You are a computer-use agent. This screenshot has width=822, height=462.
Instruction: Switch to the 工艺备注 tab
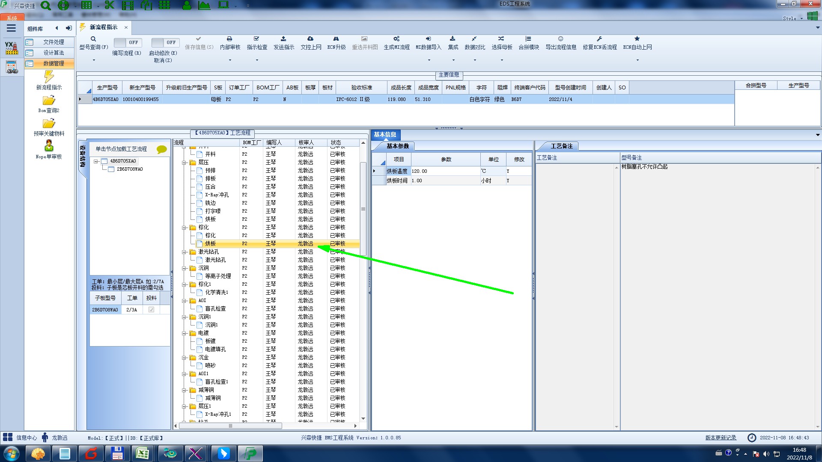[561, 146]
